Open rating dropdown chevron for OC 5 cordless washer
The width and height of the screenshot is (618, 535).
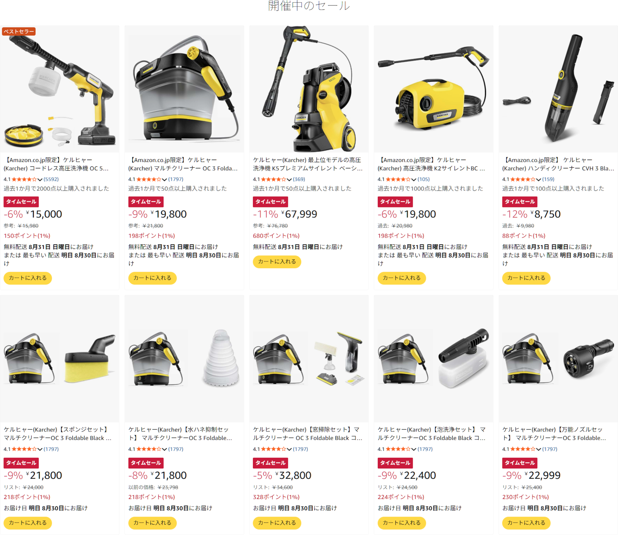point(40,179)
